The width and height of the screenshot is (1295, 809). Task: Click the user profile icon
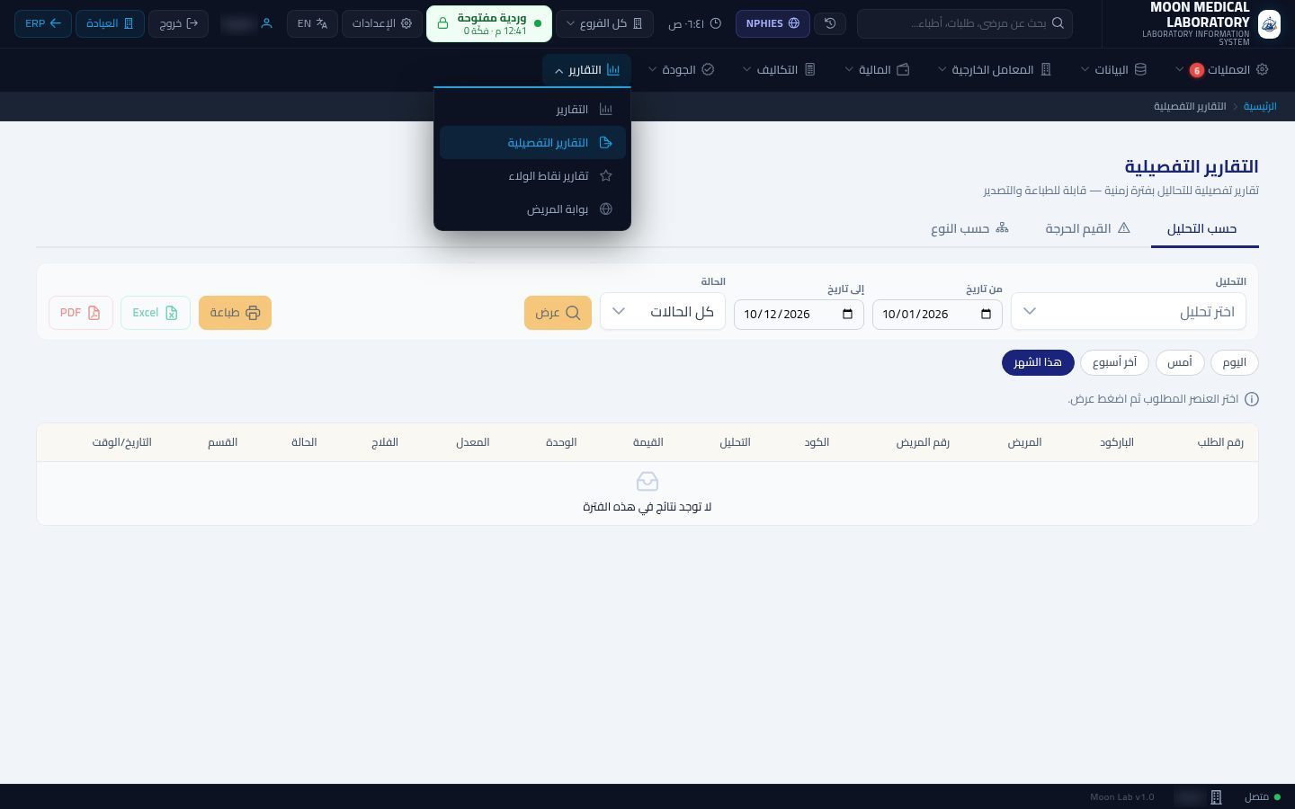266,23
